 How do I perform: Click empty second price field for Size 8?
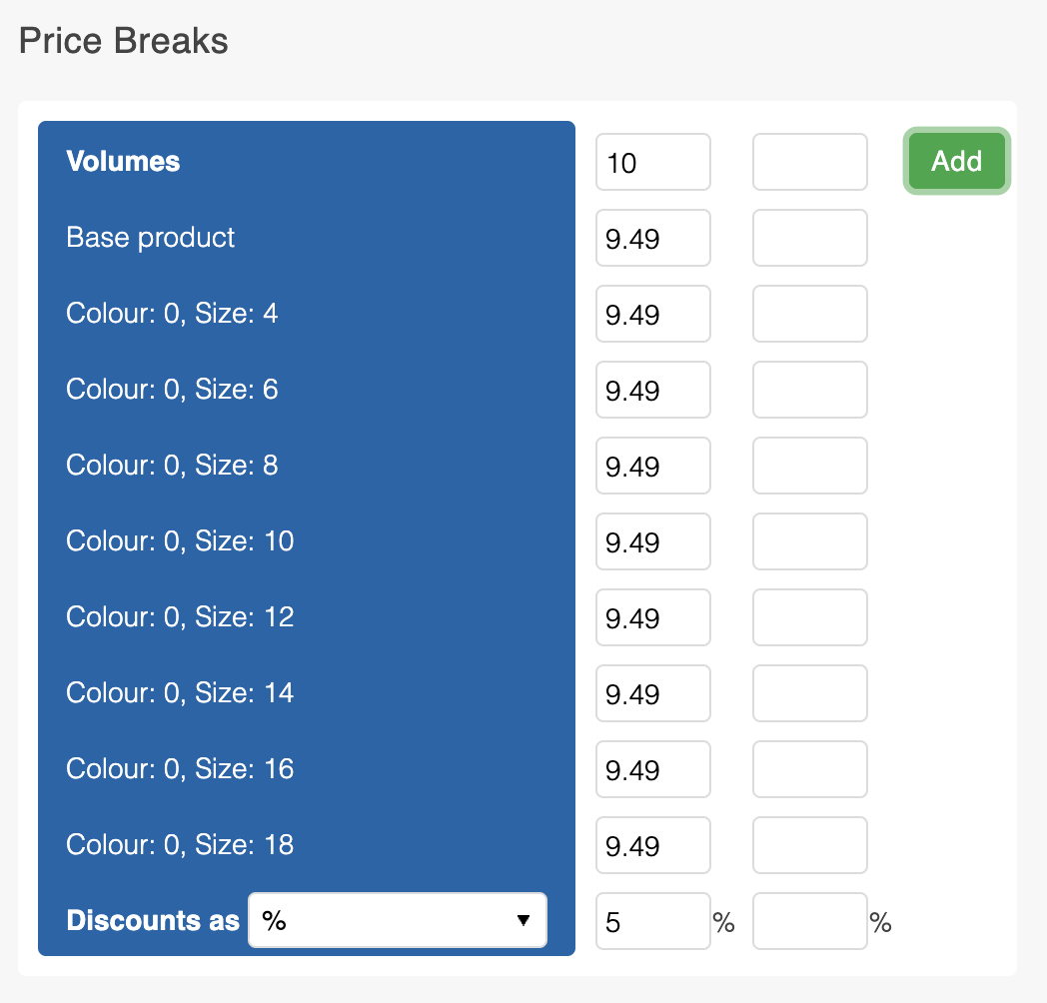(809, 466)
